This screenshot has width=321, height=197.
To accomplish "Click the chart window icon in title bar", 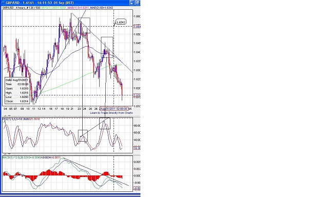I will coord(3,3).
